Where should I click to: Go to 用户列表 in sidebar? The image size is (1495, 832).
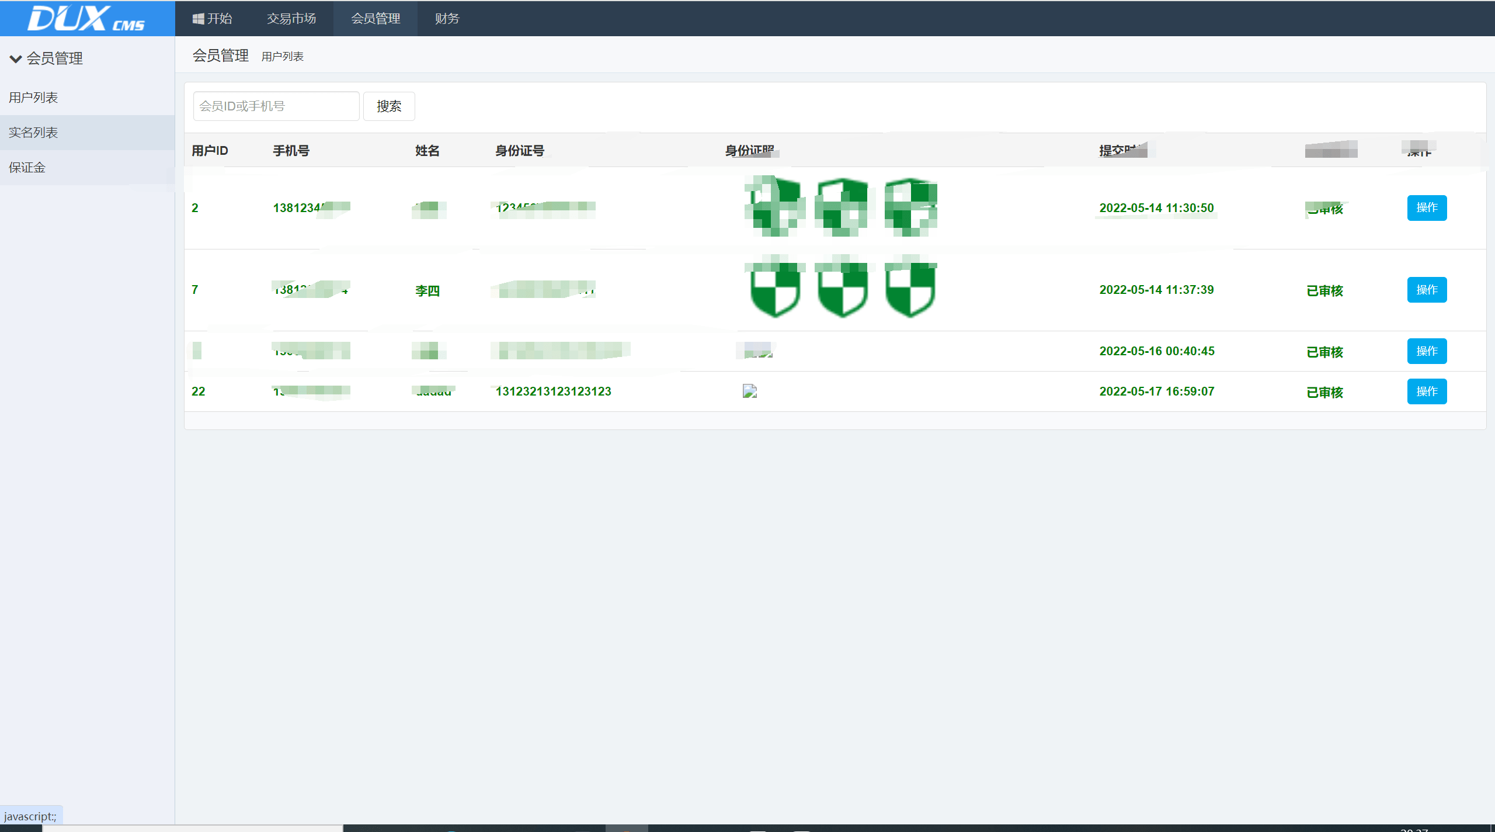(x=33, y=98)
